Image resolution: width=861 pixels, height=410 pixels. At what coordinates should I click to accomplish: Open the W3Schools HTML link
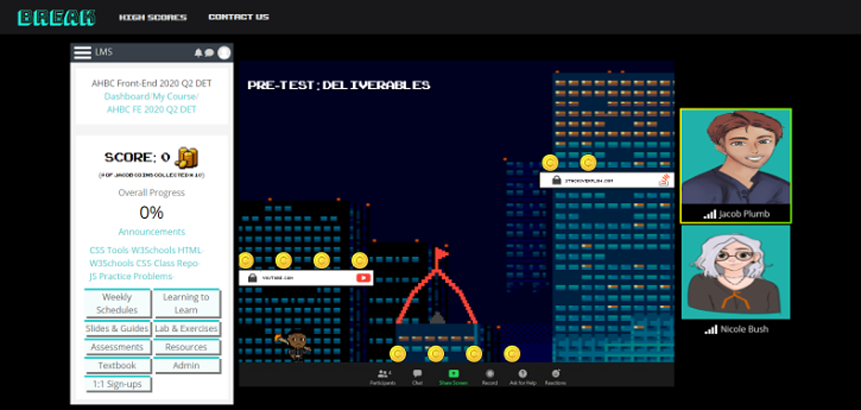[x=167, y=250]
